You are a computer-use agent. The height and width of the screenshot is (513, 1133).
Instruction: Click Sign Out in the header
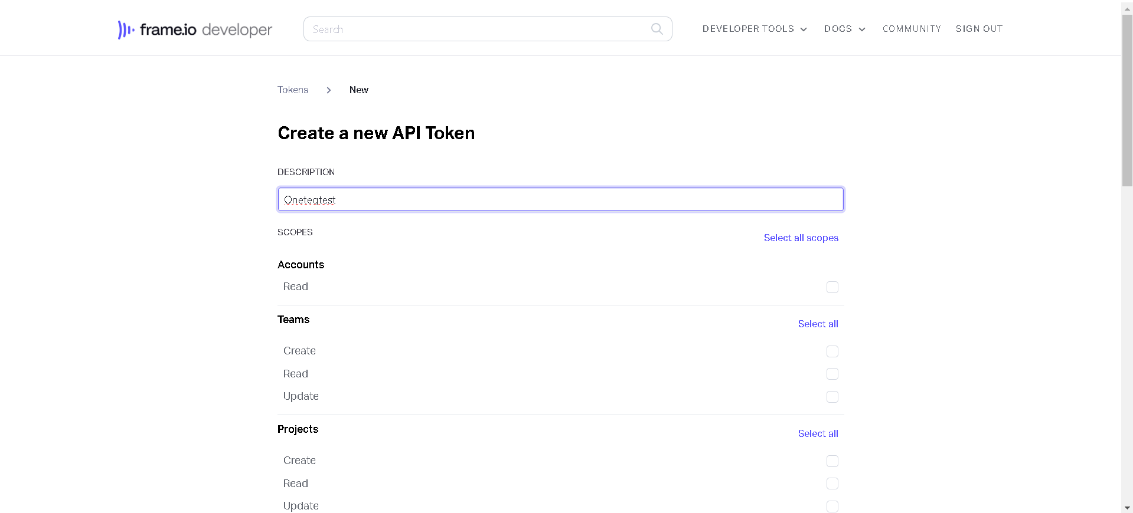(979, 29)
